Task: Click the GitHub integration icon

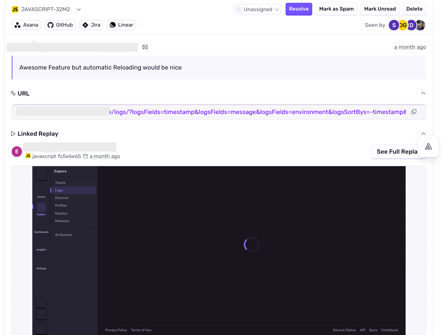Action: [50, 25]
